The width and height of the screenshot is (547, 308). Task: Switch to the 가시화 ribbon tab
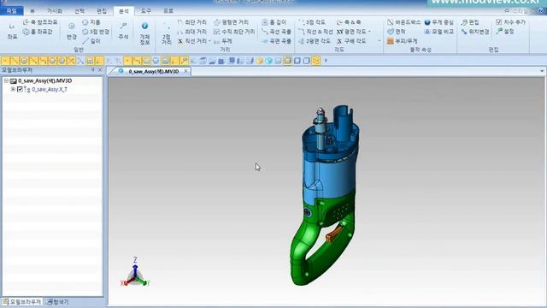(55, 11)
